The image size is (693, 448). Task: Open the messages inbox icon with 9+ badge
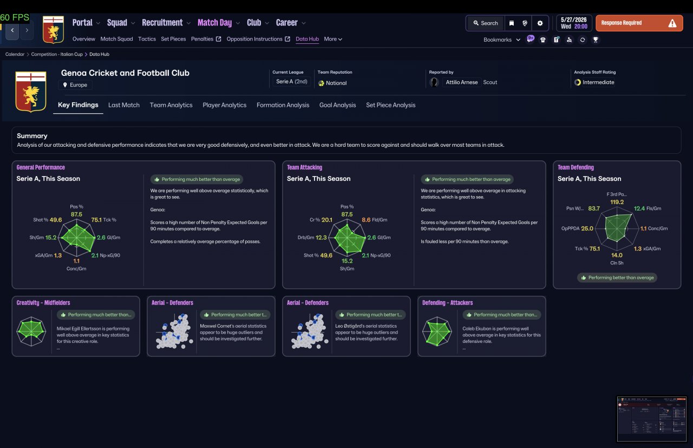(x=530, y=39)
